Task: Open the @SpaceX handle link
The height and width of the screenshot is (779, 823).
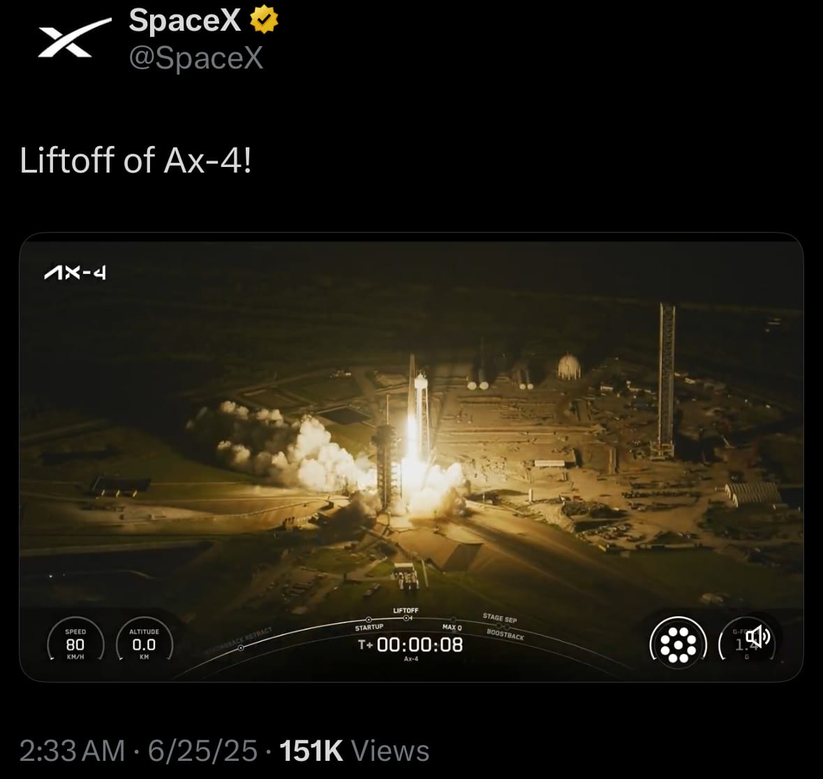Action: [x=195, y=57]
